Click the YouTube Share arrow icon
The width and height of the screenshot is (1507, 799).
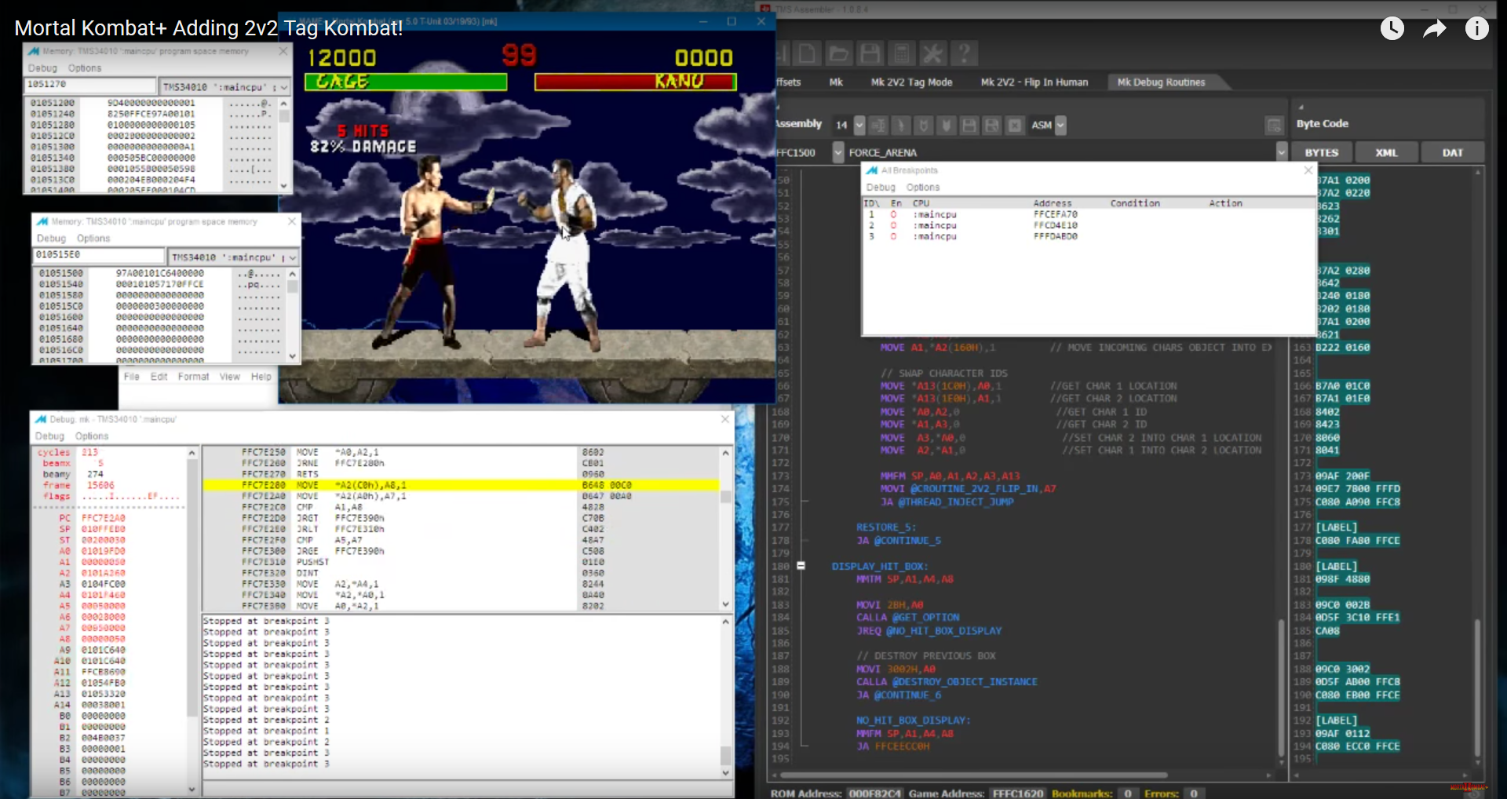point(1435,29)
